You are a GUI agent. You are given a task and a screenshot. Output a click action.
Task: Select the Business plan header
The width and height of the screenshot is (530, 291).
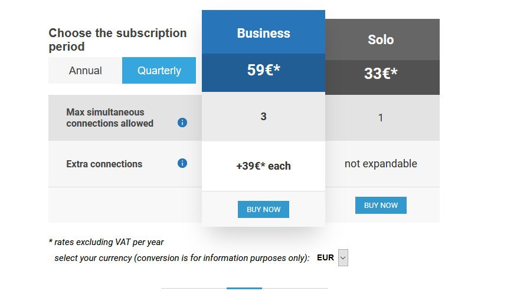point(263,32)
